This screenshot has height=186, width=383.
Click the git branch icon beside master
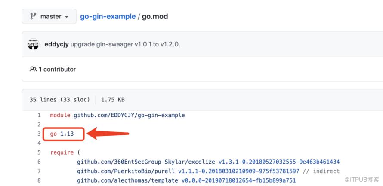33,17
